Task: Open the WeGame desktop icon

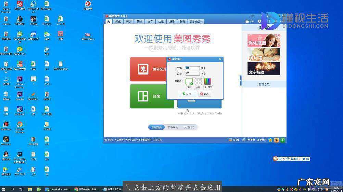Action: pyautogui.click(x=6, y=141)
